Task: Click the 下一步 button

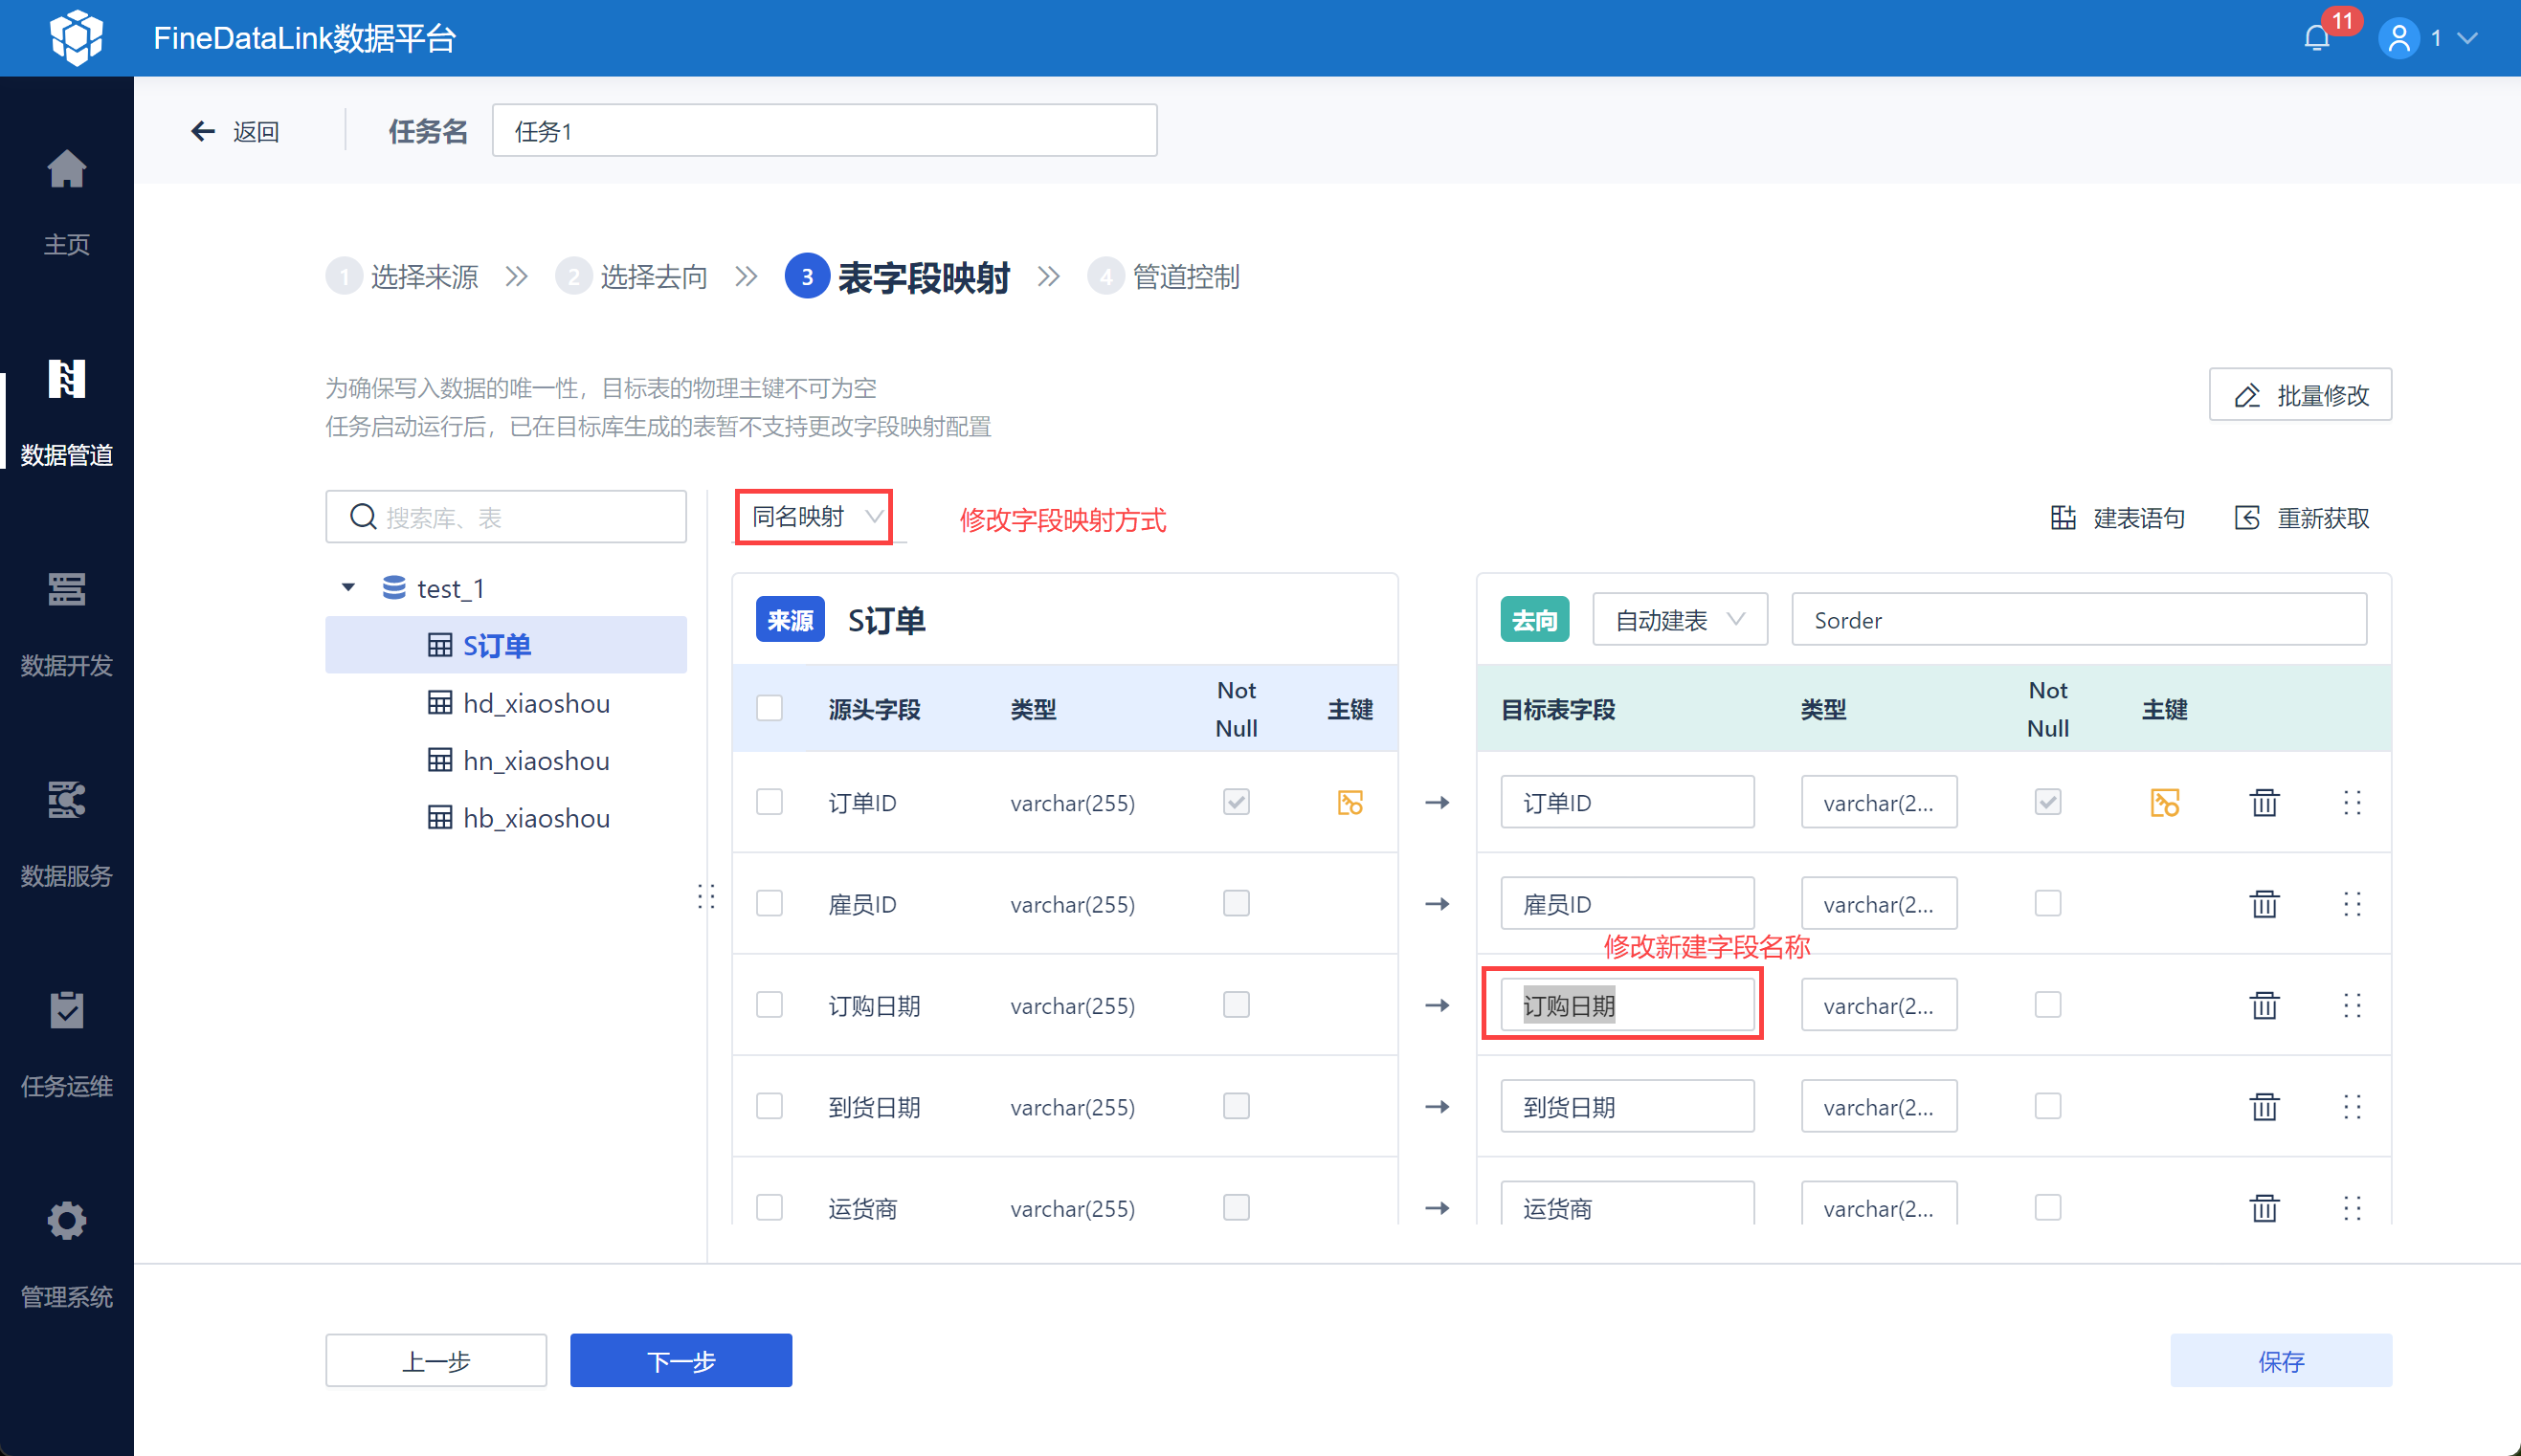Action: pos(680,1360)
